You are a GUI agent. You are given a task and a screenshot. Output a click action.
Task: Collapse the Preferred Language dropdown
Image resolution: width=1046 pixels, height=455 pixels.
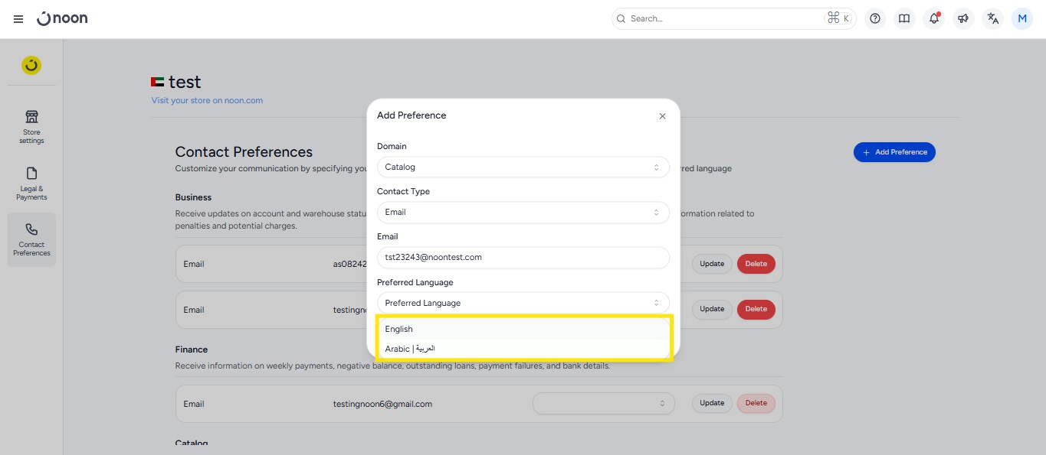523,303
